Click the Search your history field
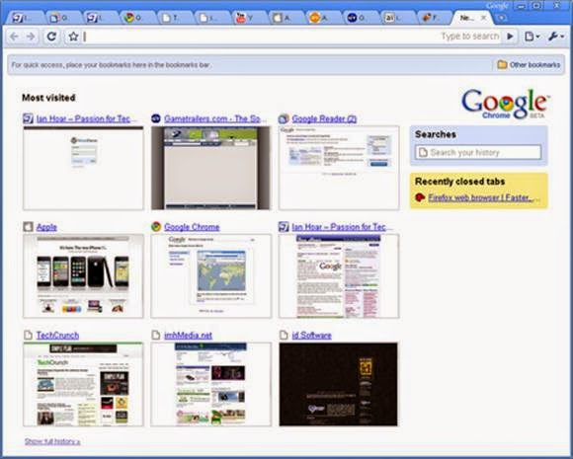This screenshot has width=573, height=459. point(478,152)
